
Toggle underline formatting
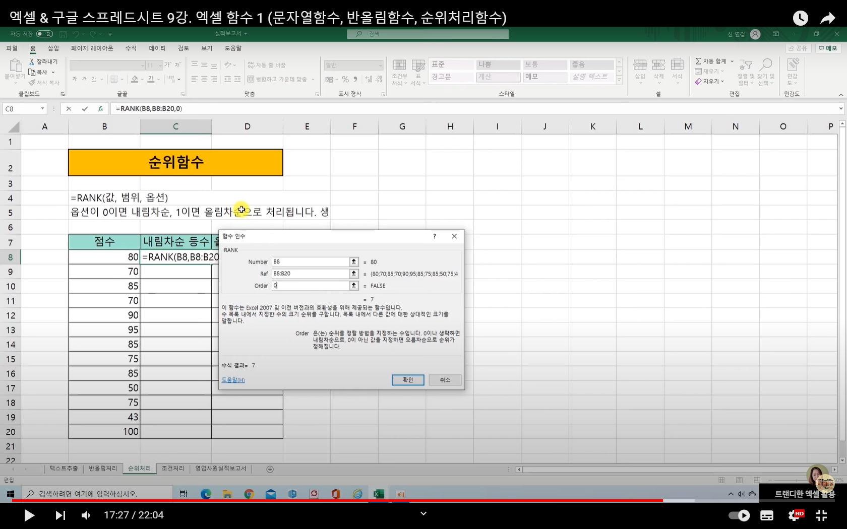click(x=94, y=79)
